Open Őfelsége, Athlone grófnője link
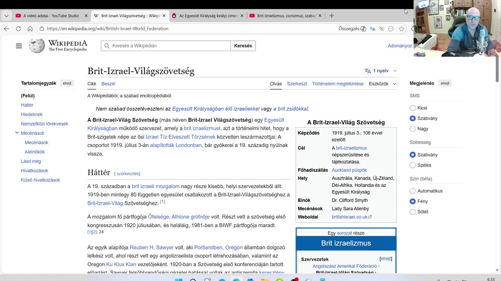The height and width of the screenshot is (281, 501). (178, 217)
